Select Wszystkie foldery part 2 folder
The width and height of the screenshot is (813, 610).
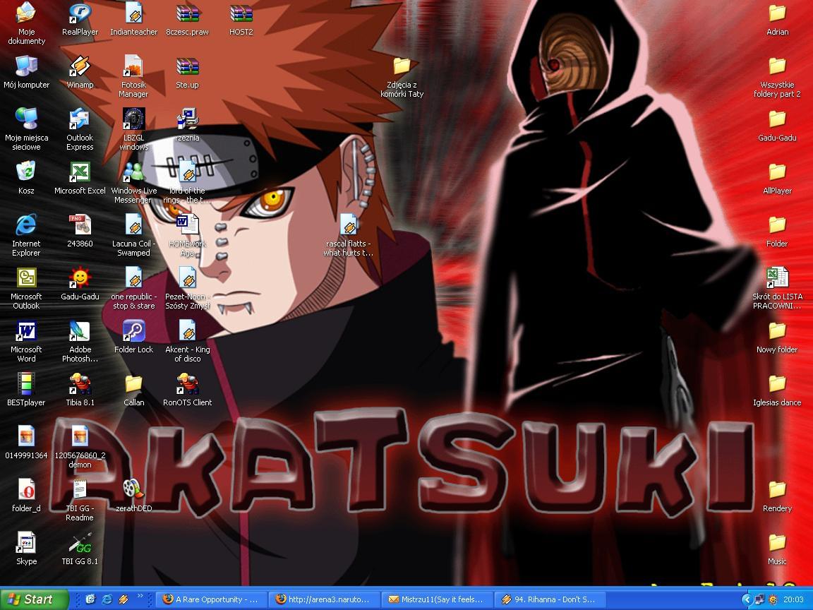(777, 66)
